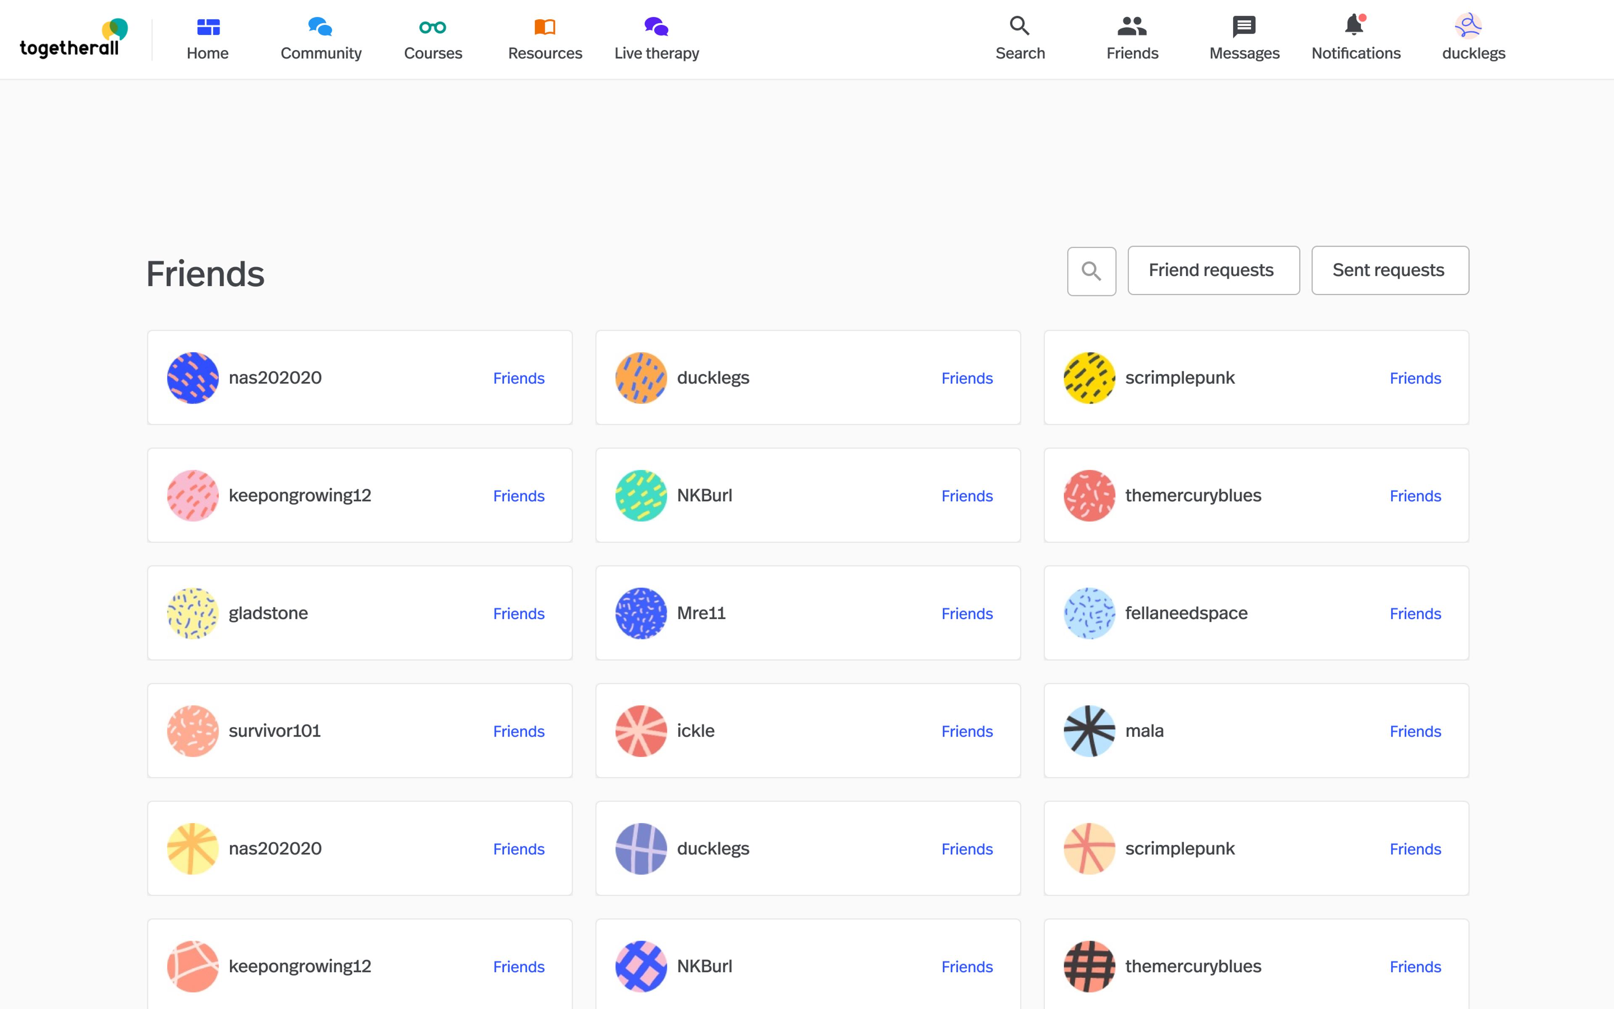The width and height of the screenshot is (1614, 1009).
Task: Click the Friend requests button
Action: click(x=1213, y=270)
